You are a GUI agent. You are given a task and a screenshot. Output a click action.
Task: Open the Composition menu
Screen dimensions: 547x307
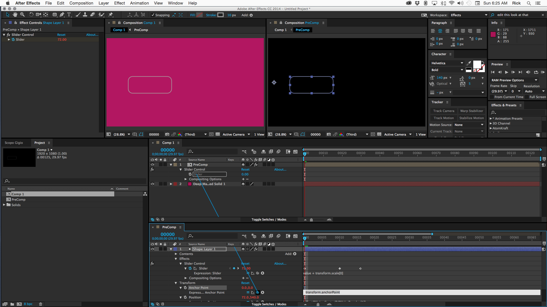[x=81, y=3]
